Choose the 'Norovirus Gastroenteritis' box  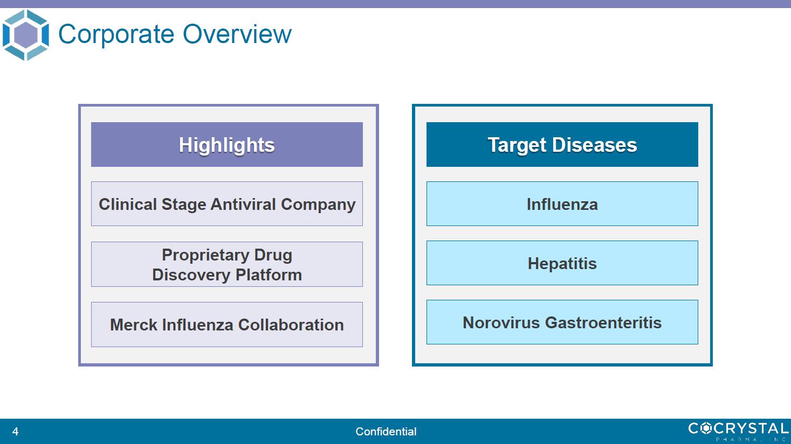pos(562,322)
